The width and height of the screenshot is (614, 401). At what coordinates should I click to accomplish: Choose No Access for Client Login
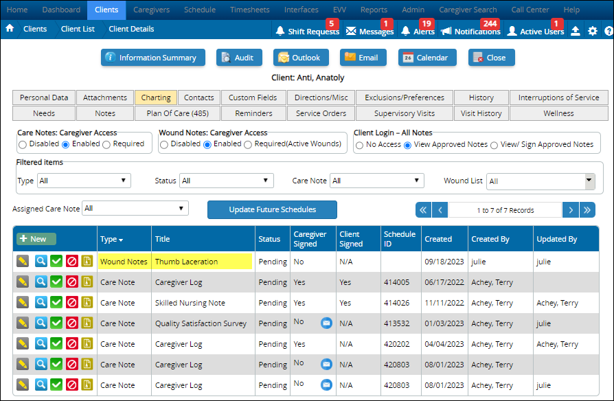click(x=359, y=146)
